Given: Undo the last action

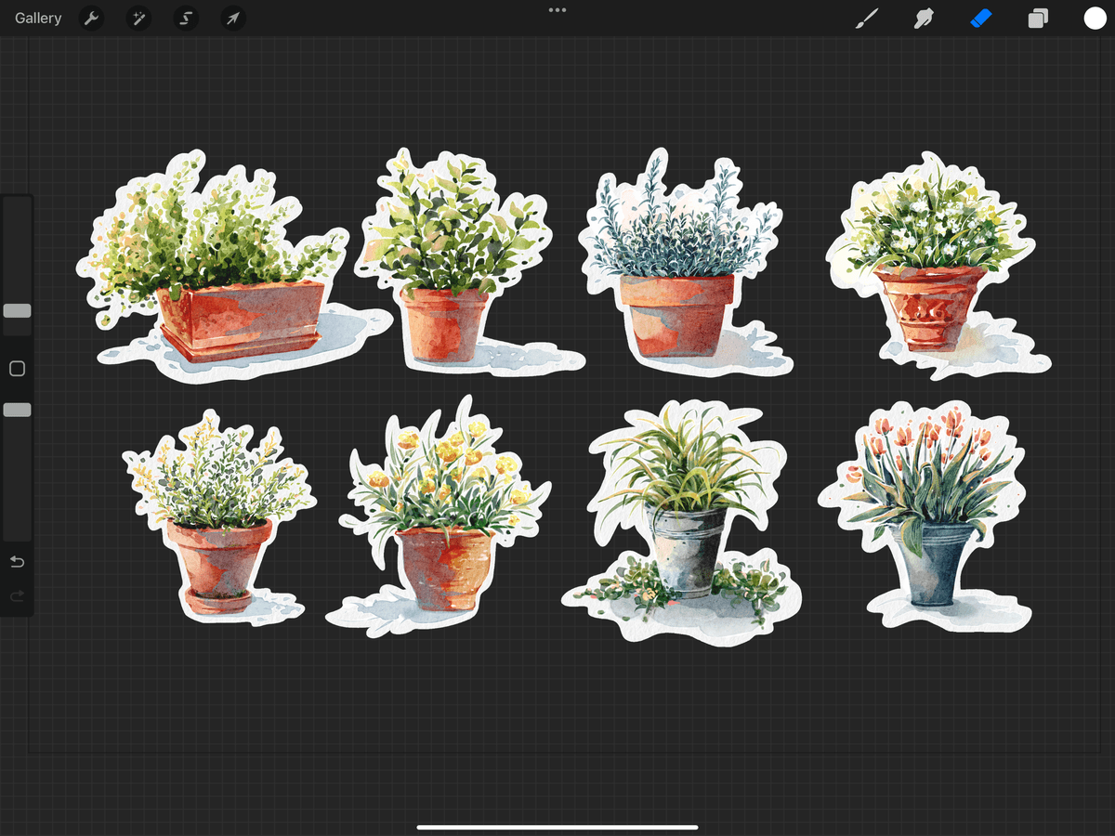Looking at the screenshot, I should point(17,562).
